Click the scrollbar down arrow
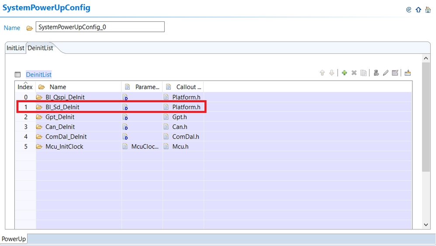Image resolution: width=436 pixels, height=246 pixels. 426,225
